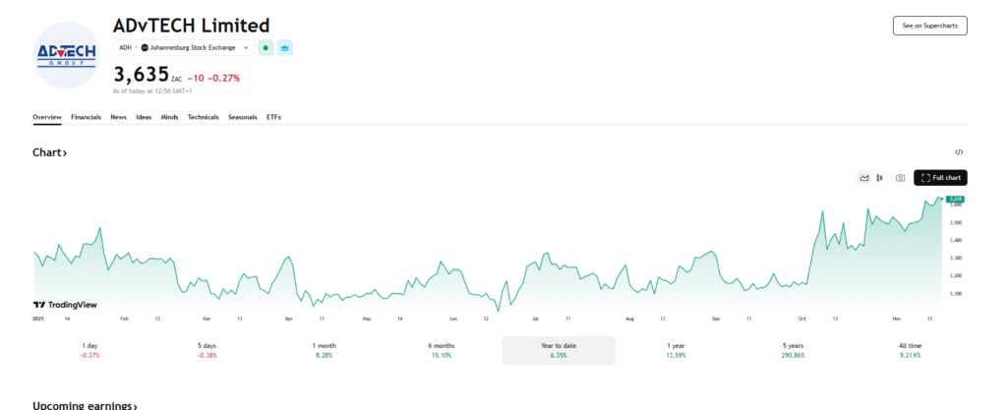Click the TradingView logo on chart
This screenshot has height=410, width=1007.
(65, 305)
